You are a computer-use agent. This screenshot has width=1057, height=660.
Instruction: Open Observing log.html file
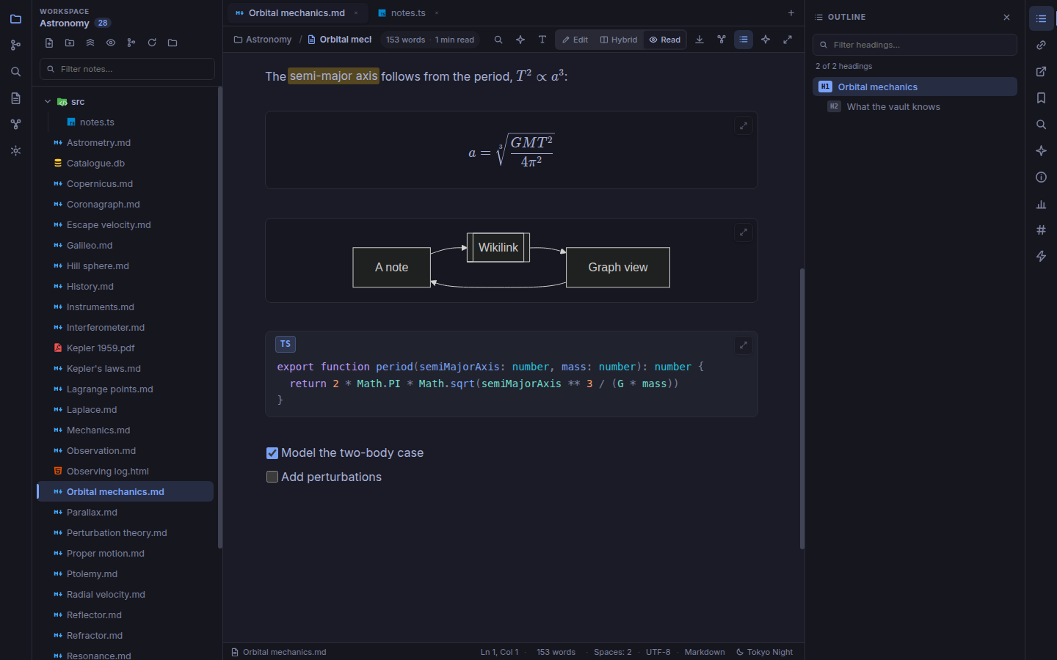tap(125, 472)
